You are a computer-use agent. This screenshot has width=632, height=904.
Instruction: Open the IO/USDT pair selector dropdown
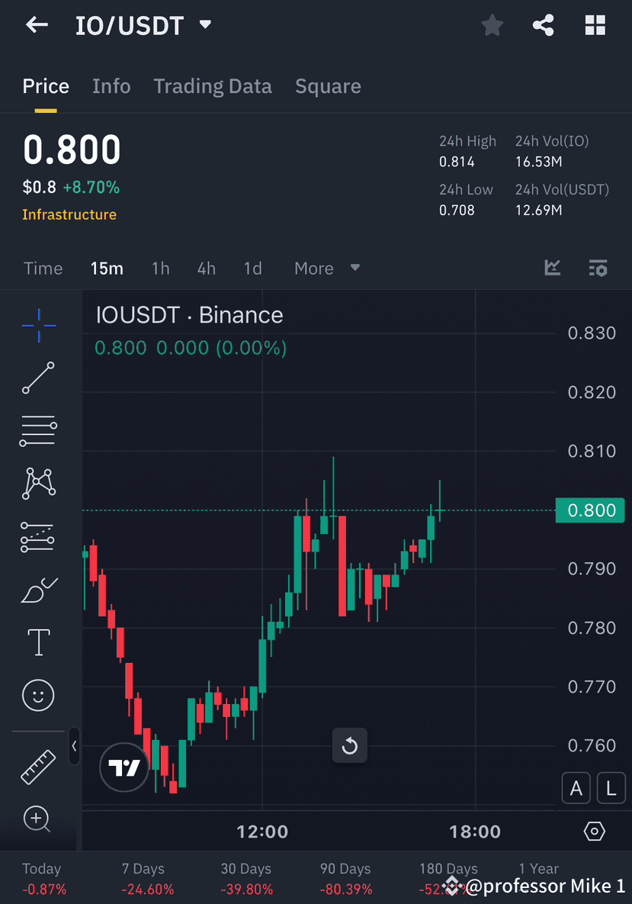[204, 25]
